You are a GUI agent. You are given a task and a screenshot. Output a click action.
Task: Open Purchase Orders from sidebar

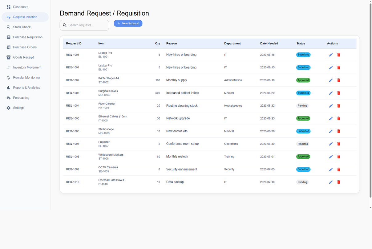coord(25,47)
